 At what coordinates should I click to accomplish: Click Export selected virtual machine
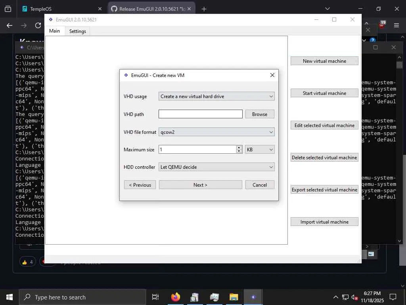point(324,189)
